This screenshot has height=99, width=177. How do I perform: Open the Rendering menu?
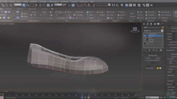[x=64, y=2]
